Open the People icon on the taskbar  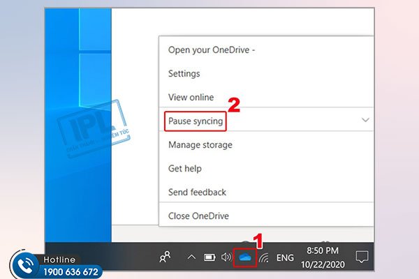pos(166,257)
